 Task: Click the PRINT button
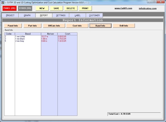tap(85, 8)
